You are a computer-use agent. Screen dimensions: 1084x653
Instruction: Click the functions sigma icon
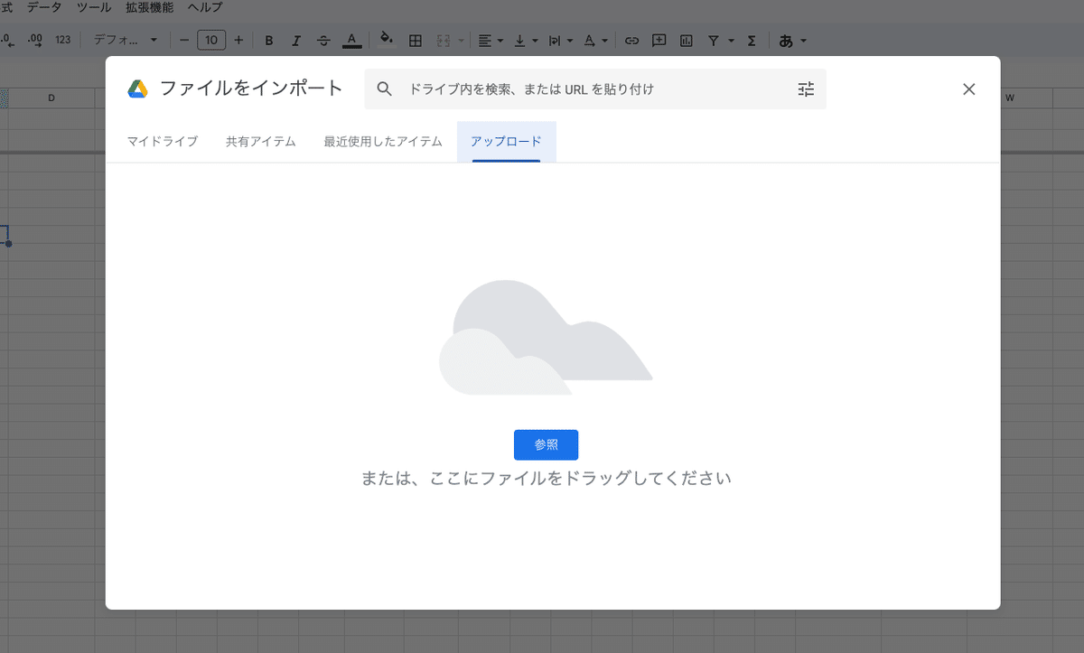[x=752, y=40]
